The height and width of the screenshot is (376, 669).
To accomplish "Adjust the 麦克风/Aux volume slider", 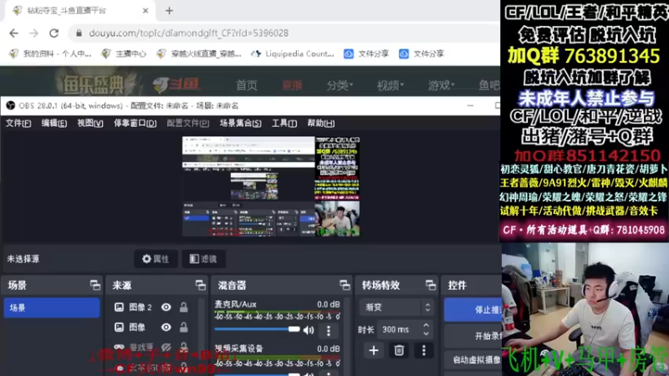I will point(257,329).
